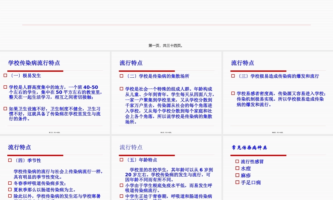Click the 第一页，共三十四页 page label
Image resolution: width=333 pixels, height=200 pixels.
166,45
